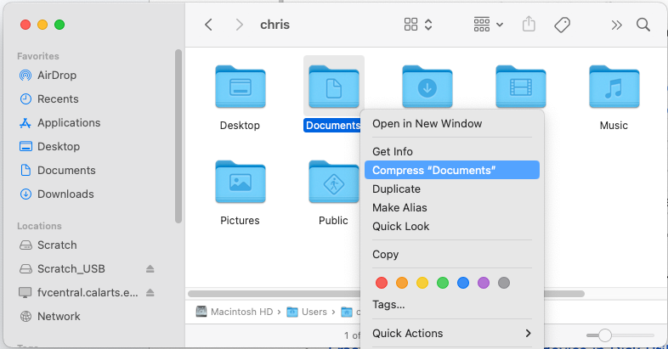Go back with the left chevron
The width and height of the screenshot is (668, 349).
(x=208, y=25)
